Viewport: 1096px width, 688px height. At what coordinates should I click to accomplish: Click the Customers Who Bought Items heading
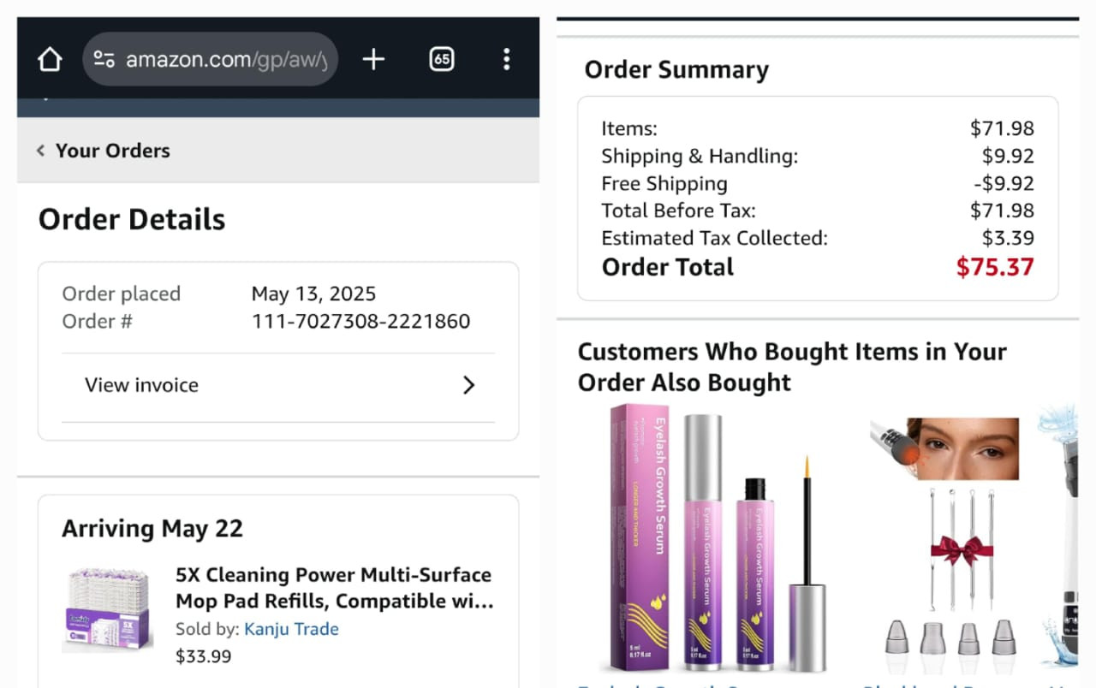click(791, 366)
